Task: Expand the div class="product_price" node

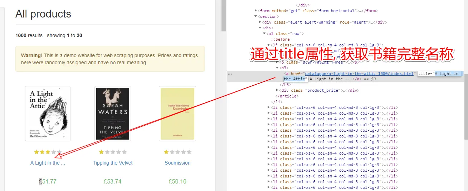Action: tap(277, 90)
